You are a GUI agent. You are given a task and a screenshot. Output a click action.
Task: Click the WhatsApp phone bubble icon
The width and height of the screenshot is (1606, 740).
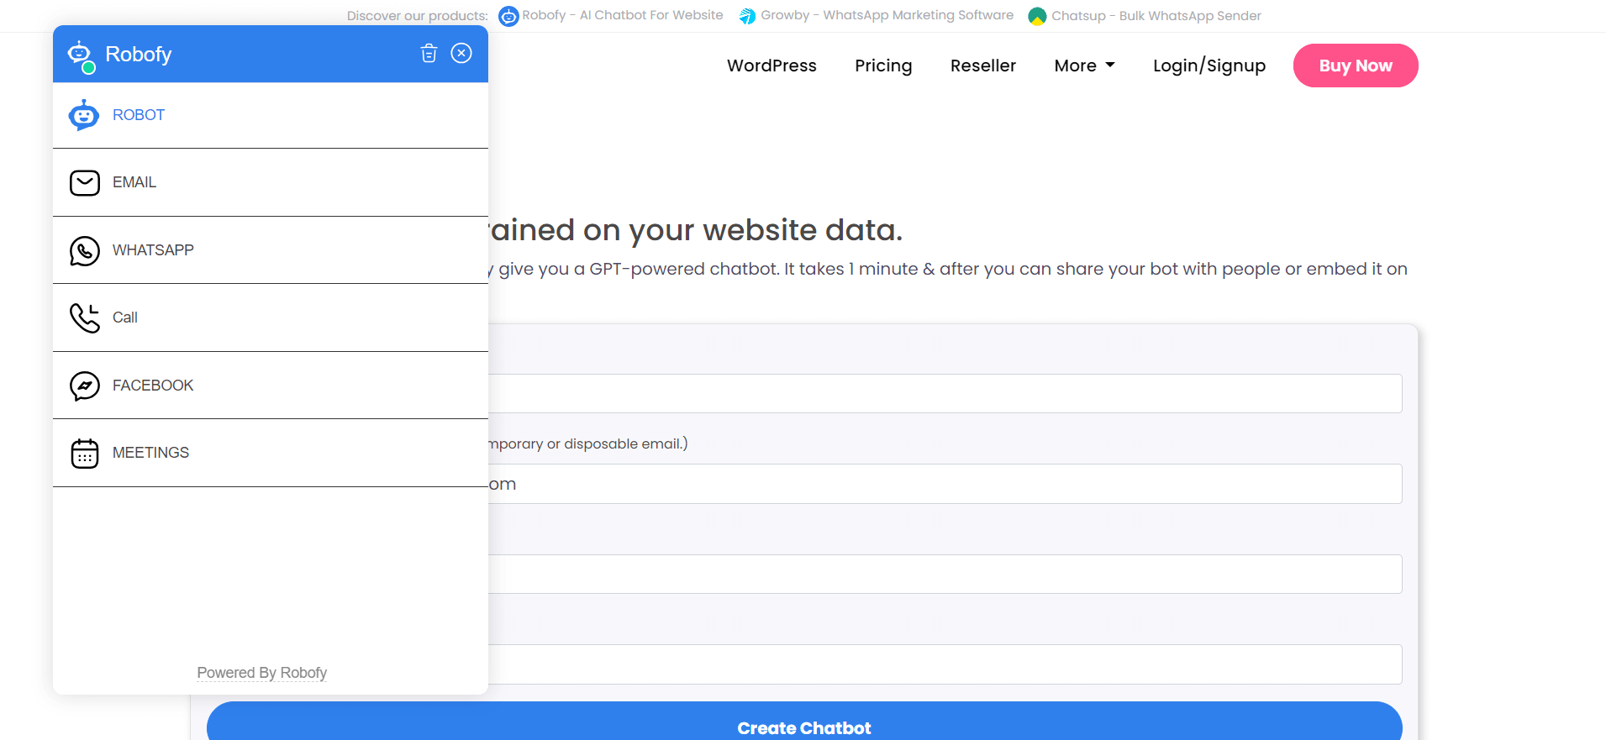coord(85,250)
